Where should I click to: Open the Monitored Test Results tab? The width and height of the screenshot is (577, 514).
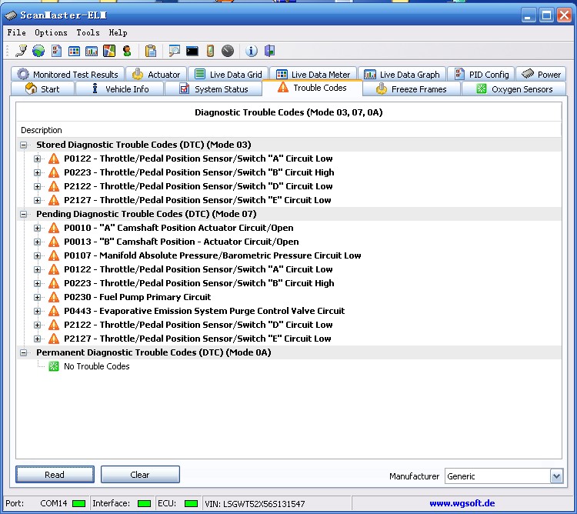(x=68, y=75)
